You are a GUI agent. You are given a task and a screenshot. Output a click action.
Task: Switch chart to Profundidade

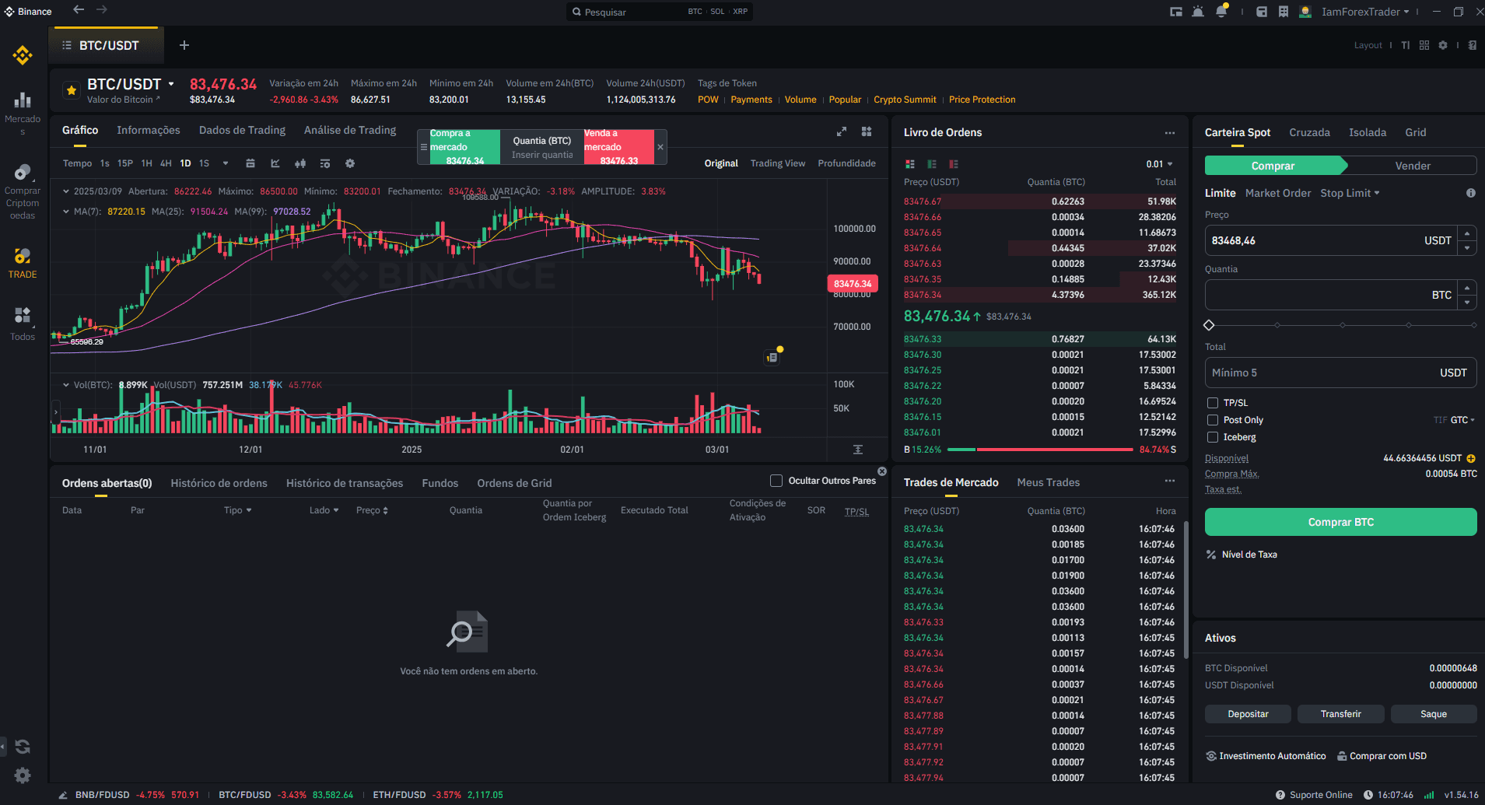click(846, 163)
